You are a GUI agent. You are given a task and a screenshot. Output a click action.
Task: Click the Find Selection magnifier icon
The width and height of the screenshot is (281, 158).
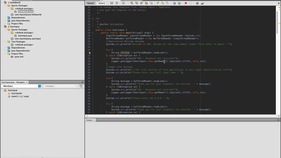coord(132,3)
